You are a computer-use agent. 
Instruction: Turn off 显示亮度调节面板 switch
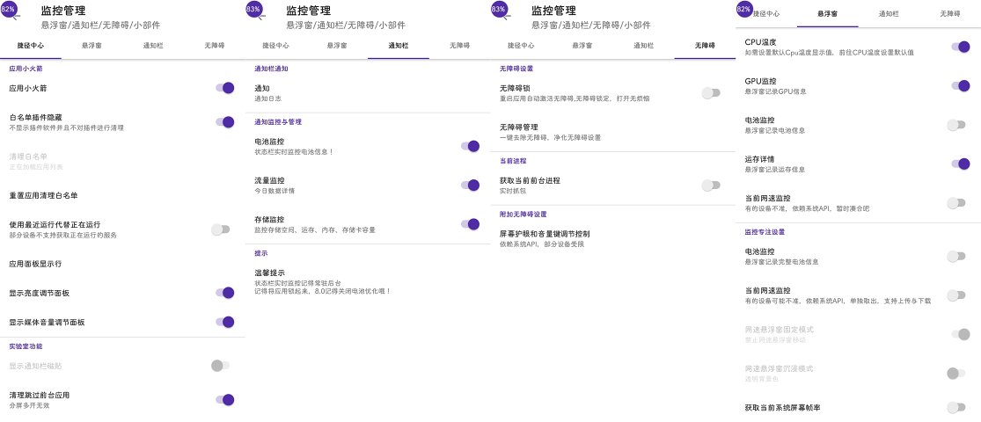(224, 293)
